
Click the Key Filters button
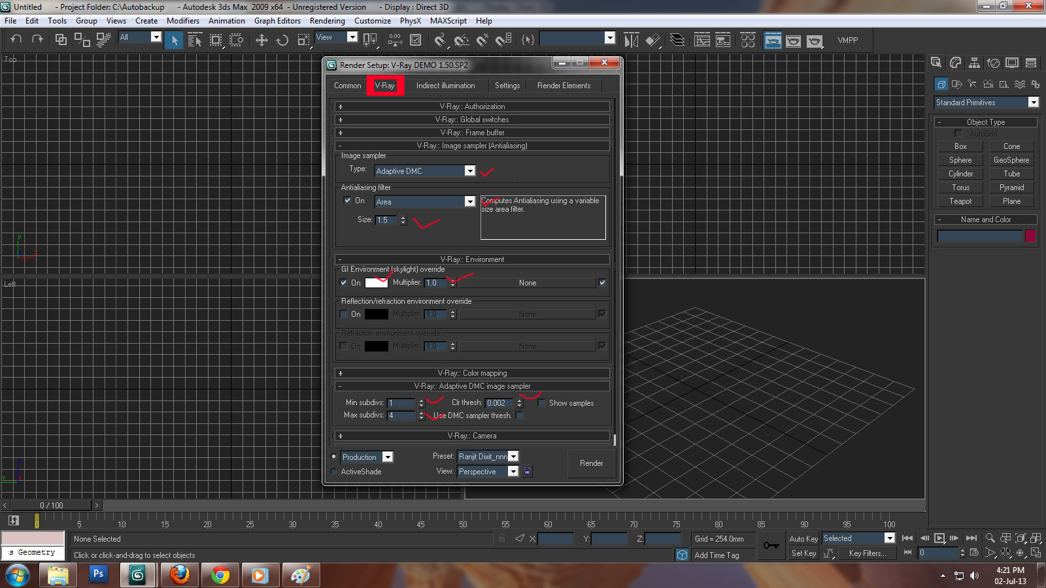coord(868,553)
